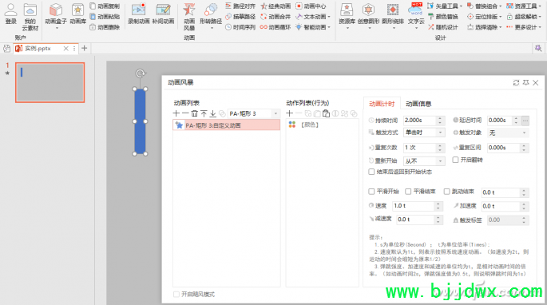
Task: Increase 重复次数 value with stepper
Action: (440, 145)
